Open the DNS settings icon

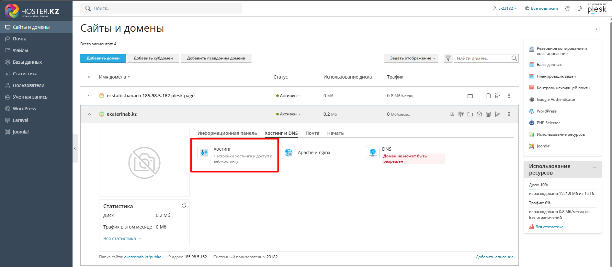(373, 153)
